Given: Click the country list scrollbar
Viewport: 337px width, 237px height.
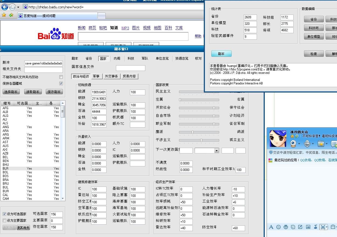Looking at the screenshot, I should 63,111.
